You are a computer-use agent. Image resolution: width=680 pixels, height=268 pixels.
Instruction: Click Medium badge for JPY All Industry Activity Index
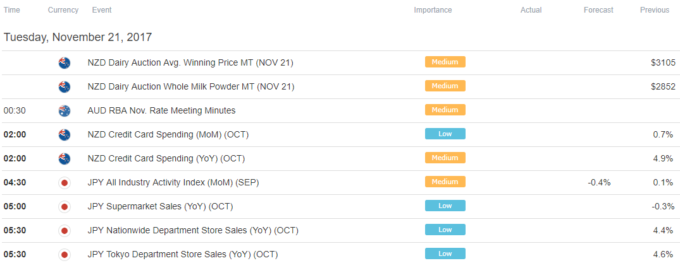(x=445, y=182)
